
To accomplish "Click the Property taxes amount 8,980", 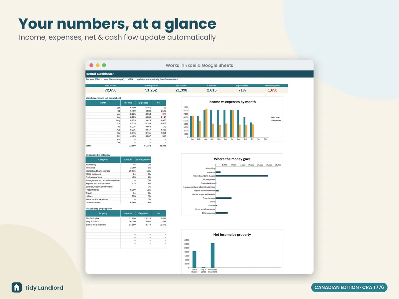I will tap(132, 190).
